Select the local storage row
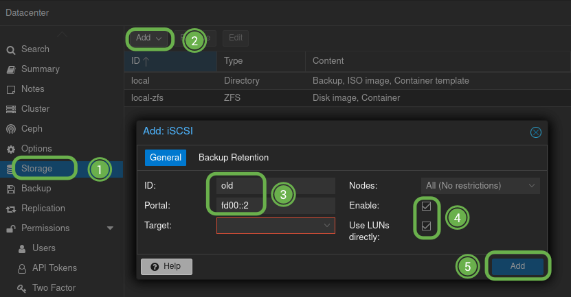This screenshot has width=571, height=297. click(348, 81)
